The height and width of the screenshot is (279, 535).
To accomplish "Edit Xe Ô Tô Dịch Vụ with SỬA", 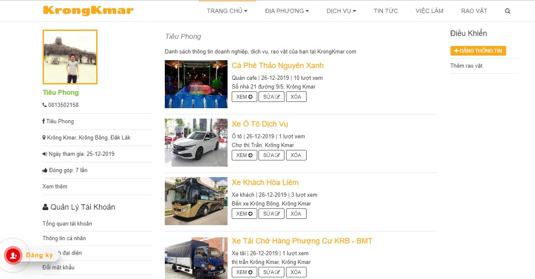I will (271, 155).
